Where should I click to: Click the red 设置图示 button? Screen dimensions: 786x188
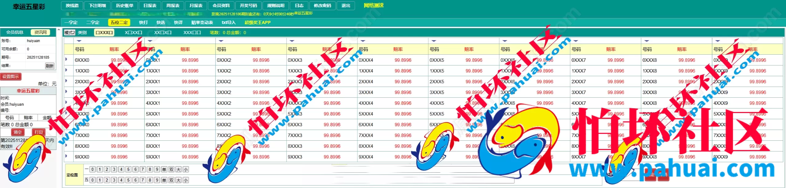pos(11,76)
